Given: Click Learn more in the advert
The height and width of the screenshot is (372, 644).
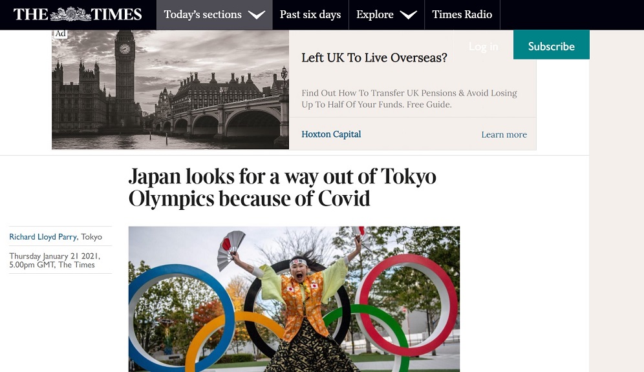Looking at the screenshot, I should point(504,134).
